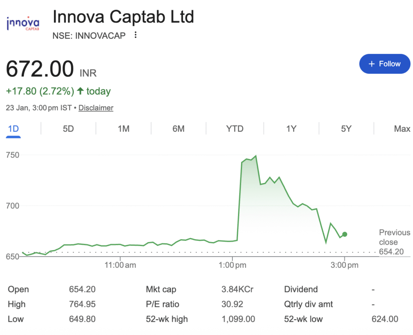Open the three-dot options menu beside INNOVACAP
Viewport: 413px width, 335px height.
point(136,35)
